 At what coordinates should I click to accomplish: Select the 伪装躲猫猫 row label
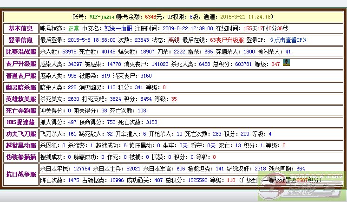[x=20, y=157]
